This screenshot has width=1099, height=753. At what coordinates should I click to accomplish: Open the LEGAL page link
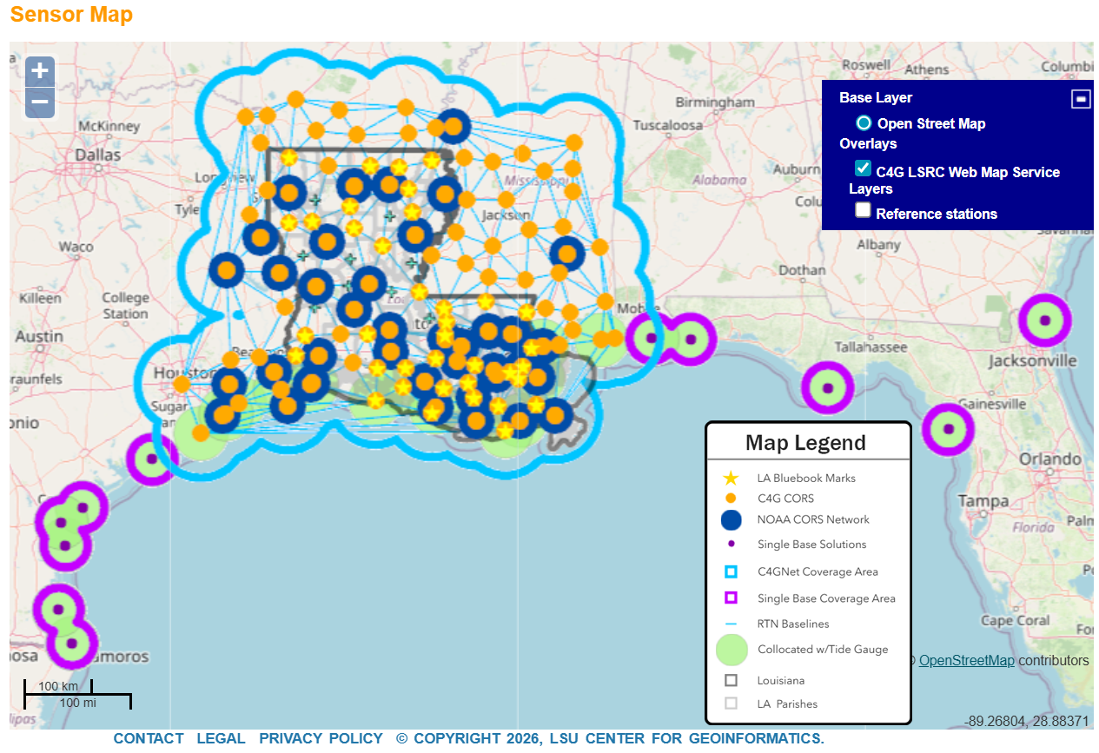tap(221, 738)
